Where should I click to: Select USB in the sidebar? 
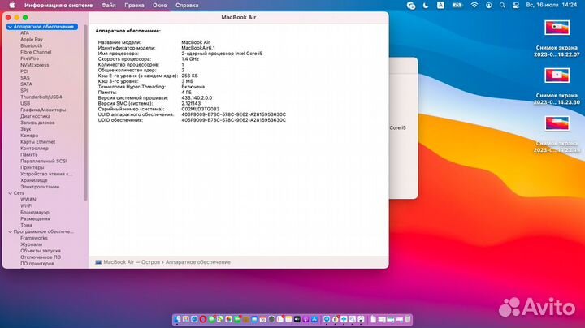[x=25, y=103]
